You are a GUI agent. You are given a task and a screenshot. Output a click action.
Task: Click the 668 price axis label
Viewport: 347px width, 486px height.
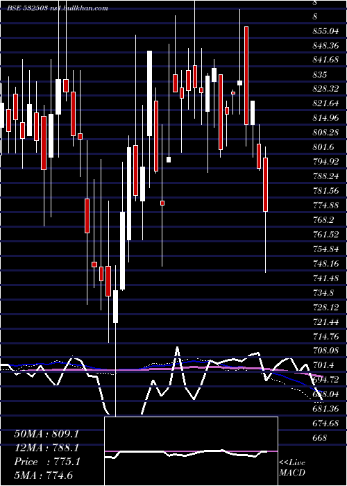tap(320, 437)
